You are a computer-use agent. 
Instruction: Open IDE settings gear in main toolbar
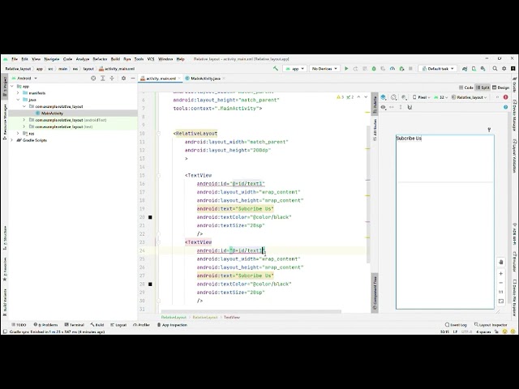[x=504, y=68]
